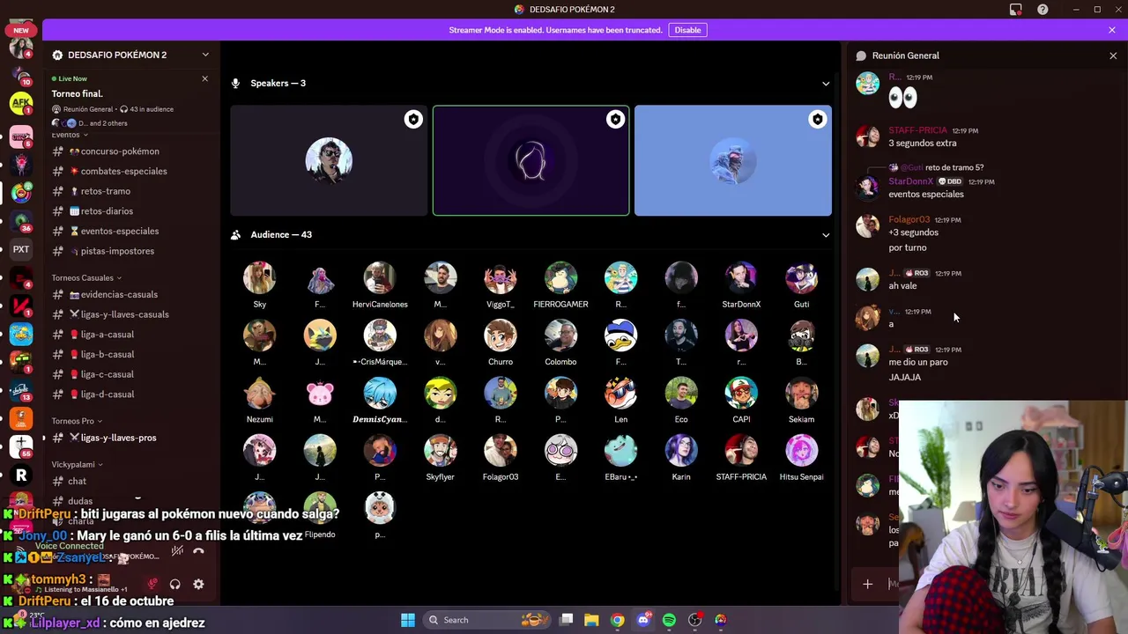Open Churro audience avatar
Viewport: 1128px width, 634px height.
(501, 335)
